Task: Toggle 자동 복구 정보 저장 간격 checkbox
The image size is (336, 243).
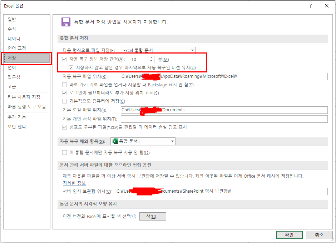Action: (x=64, y=59)
